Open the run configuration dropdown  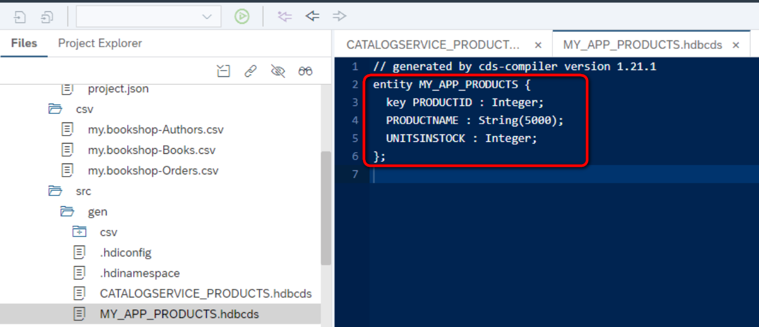pos(148,17)
